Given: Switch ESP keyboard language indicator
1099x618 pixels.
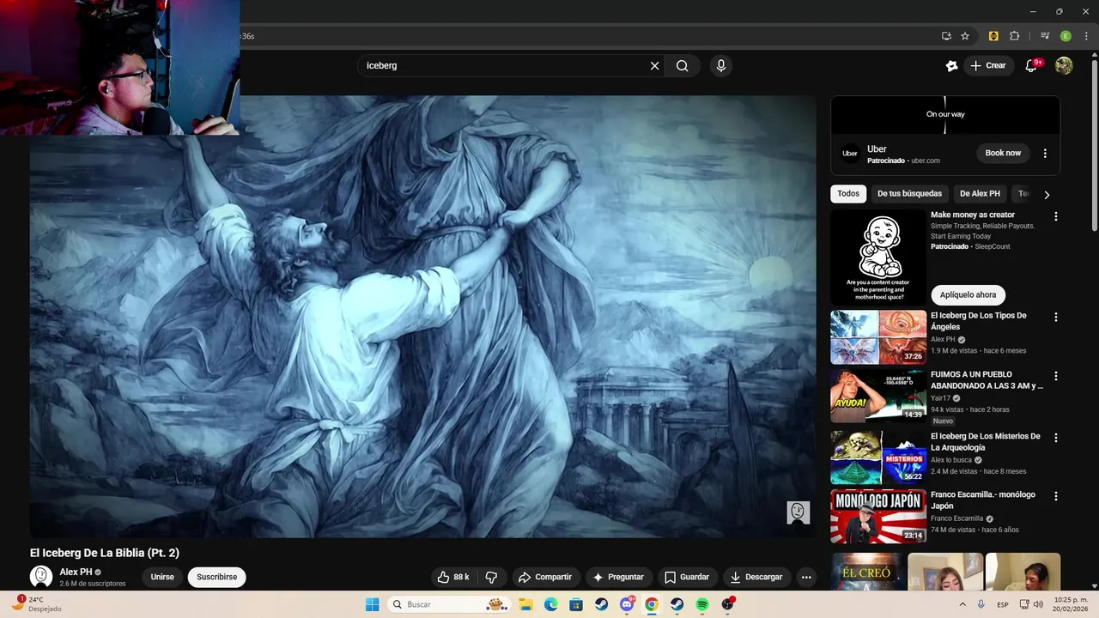Looking at the screenshot, I should tap(1003, 604).
